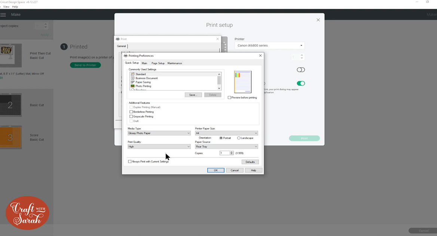Screen dimensions: 437x236
Task: Open the hamburger menu in Cricut Design Space
Action: click(x=3, y=15)
